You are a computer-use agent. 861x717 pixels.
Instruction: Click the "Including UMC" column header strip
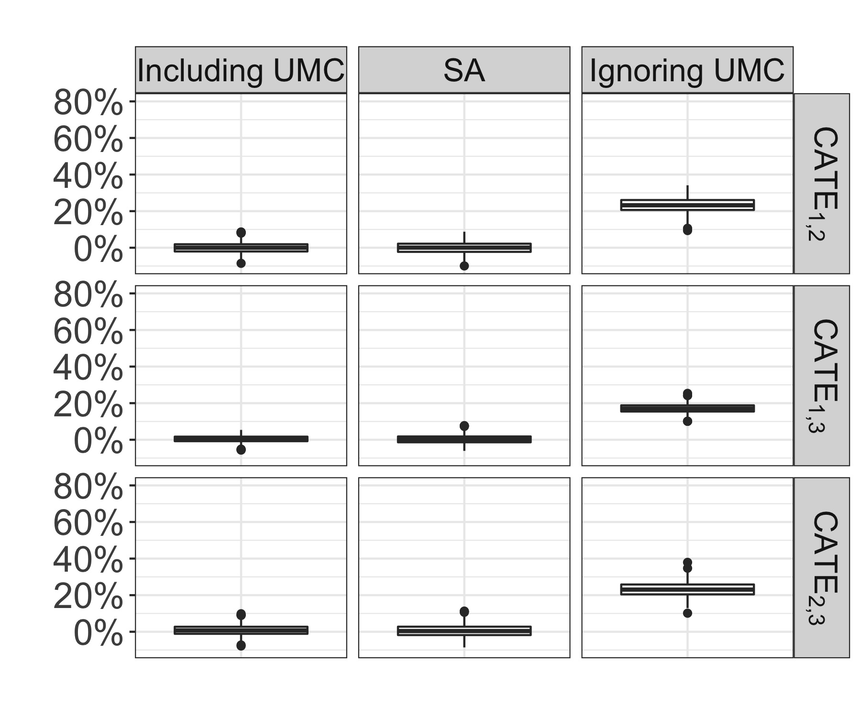click(x=241, y=70)
